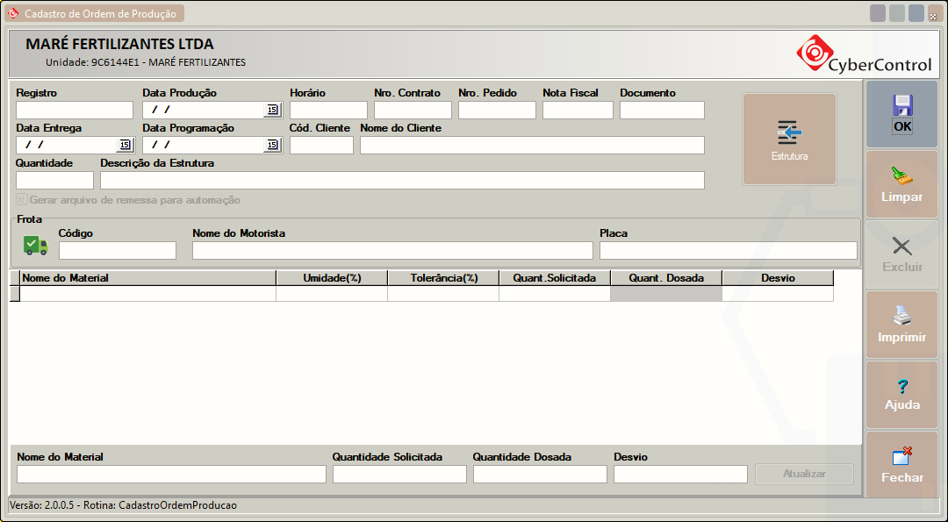Click the Nota Fiscal input box
The height and width of the screenshot is (522, 948).
tap(577, 111)
